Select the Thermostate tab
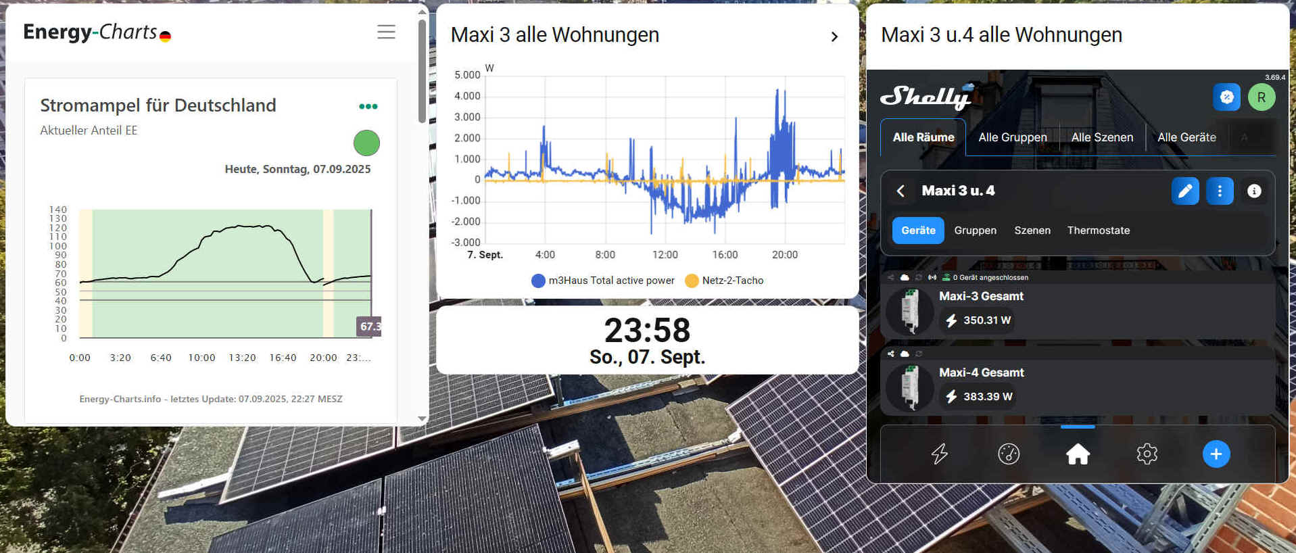Screen dimensions: 1296x553 click(x=1098, y=231)
